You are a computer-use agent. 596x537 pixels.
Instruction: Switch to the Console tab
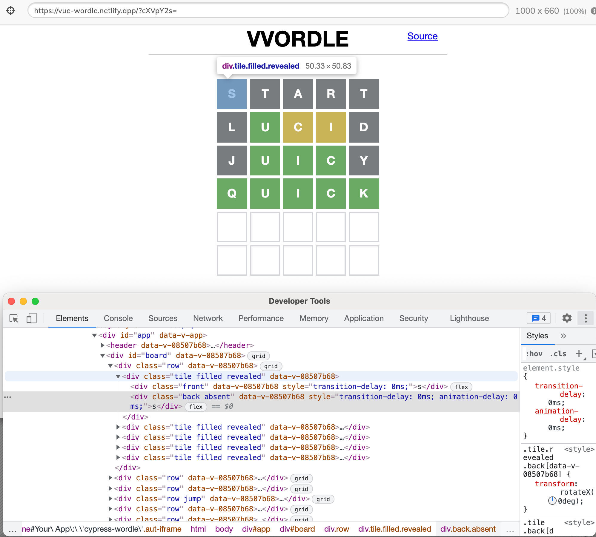[118, 318]
